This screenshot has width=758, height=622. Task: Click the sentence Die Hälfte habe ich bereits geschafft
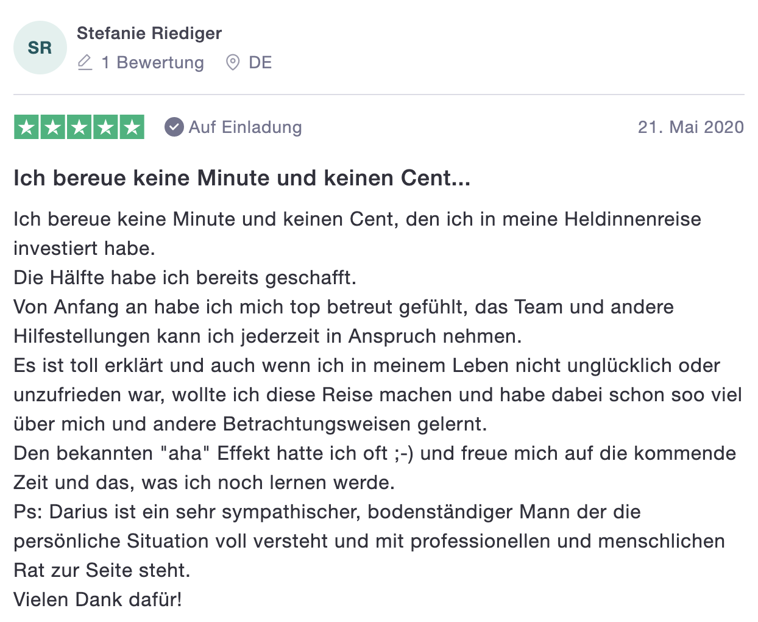(x=185, y=278)
